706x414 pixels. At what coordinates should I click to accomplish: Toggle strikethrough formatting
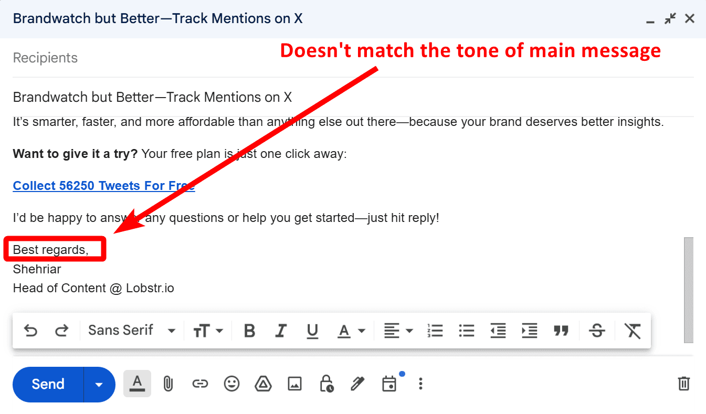point(597,331)
